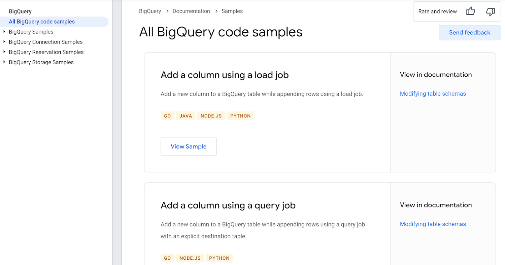Pick NODE.JS tag on query job card
Viewport: 505px width, 265px height.
190,258
